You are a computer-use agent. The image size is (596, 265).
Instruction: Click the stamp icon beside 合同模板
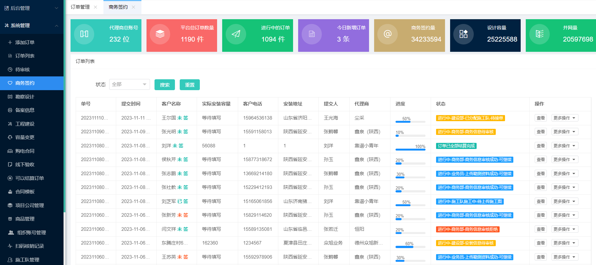click(x=10, y=192)
